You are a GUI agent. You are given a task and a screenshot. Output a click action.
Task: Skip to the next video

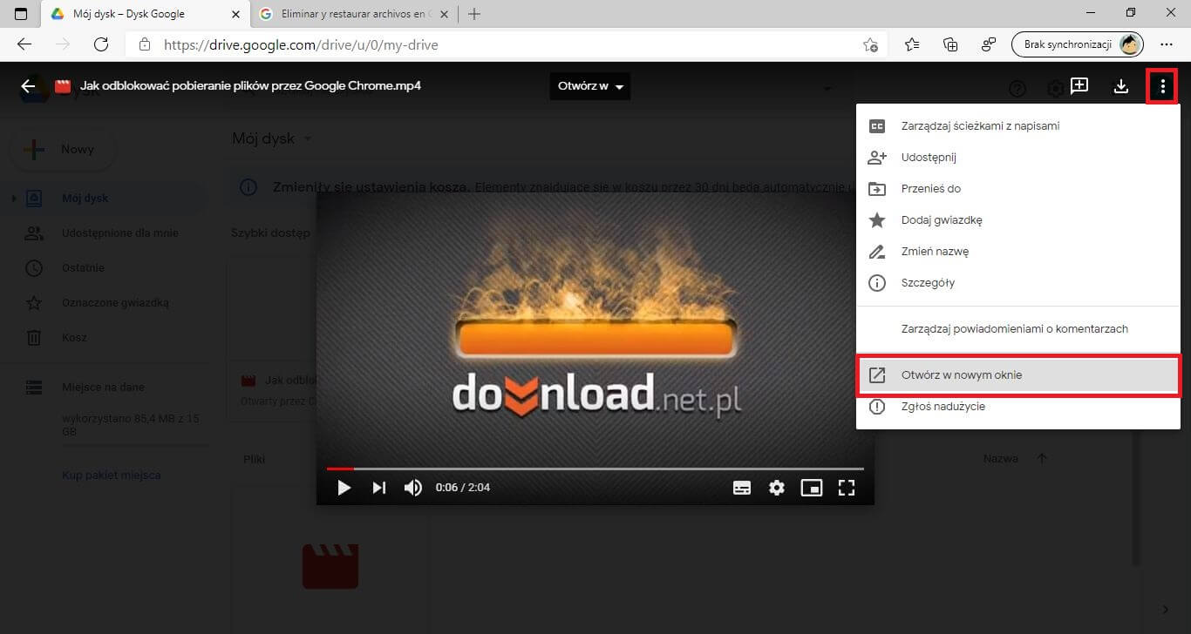(378, 488)
